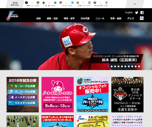Open the NPB Facebook page icon
This screenshot has height=127, width=152.
pyautogui.click(x=142, y=13)
